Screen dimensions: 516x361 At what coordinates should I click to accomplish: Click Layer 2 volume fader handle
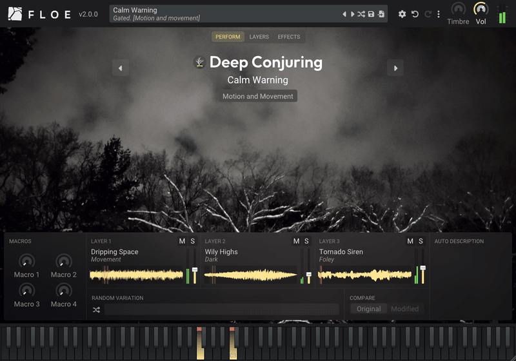pos(309,274)
